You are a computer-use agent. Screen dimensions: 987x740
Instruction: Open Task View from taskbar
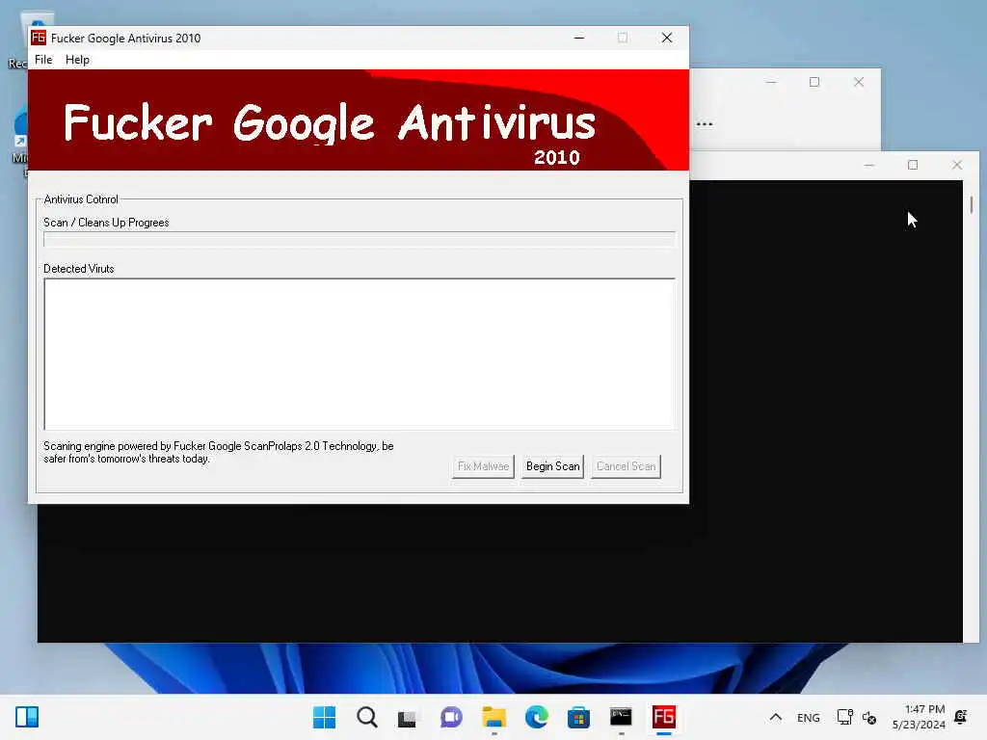tap(408, 717)
